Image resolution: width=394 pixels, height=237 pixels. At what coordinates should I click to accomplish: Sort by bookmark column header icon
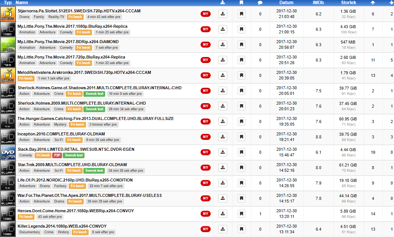(241, 3)
